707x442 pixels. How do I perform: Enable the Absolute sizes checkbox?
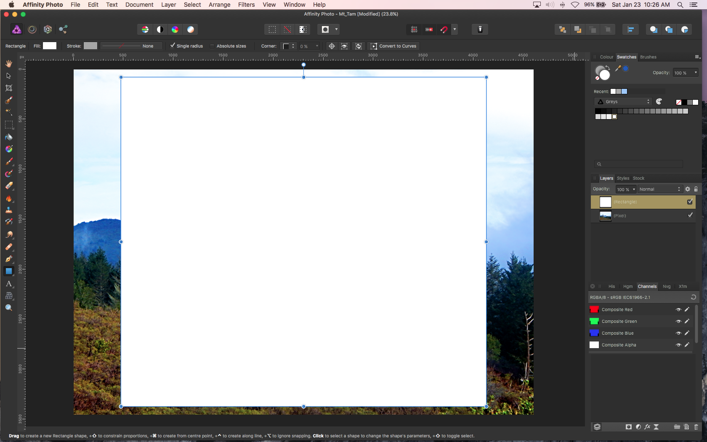tap(212, 46)
